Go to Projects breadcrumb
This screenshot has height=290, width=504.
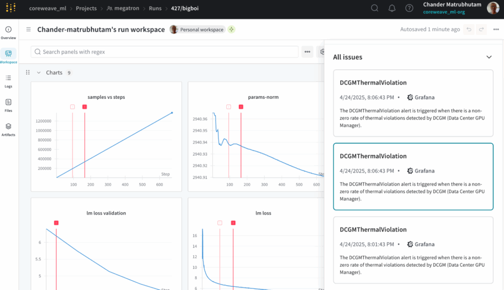pos(86,8)
